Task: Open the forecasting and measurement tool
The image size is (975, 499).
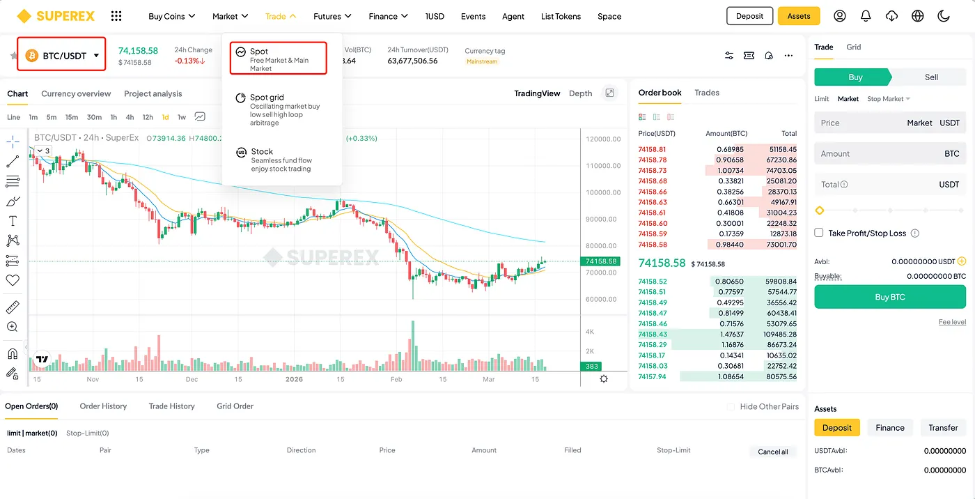Action: [13, 261]
